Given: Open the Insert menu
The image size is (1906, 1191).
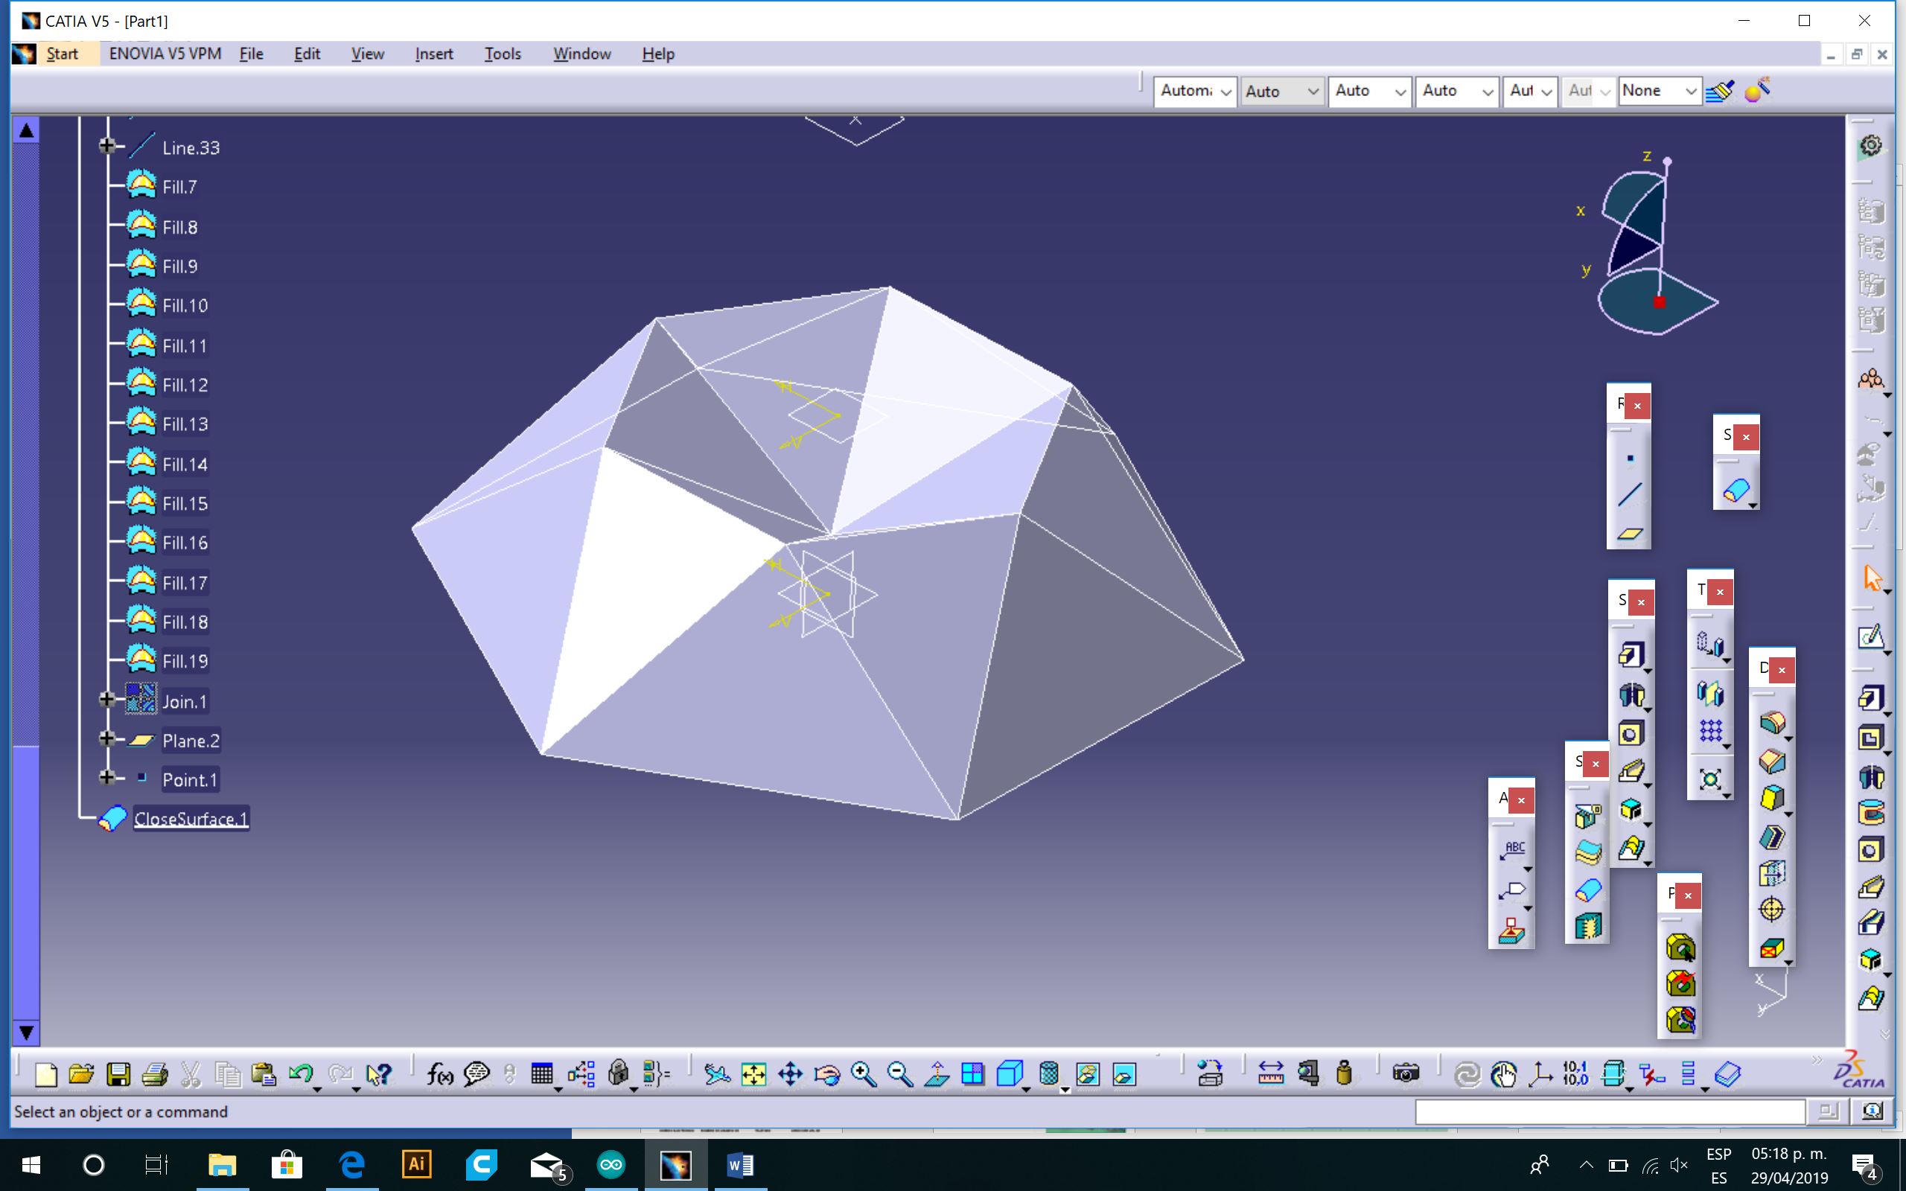Looking at the screenshot, I should point(434,54).
